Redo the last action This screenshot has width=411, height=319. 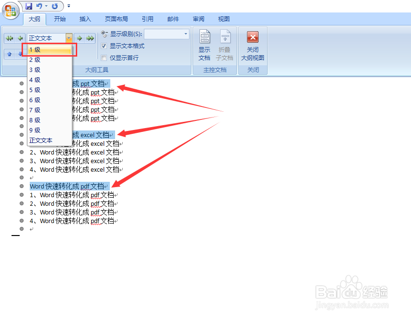coord(55,6)
